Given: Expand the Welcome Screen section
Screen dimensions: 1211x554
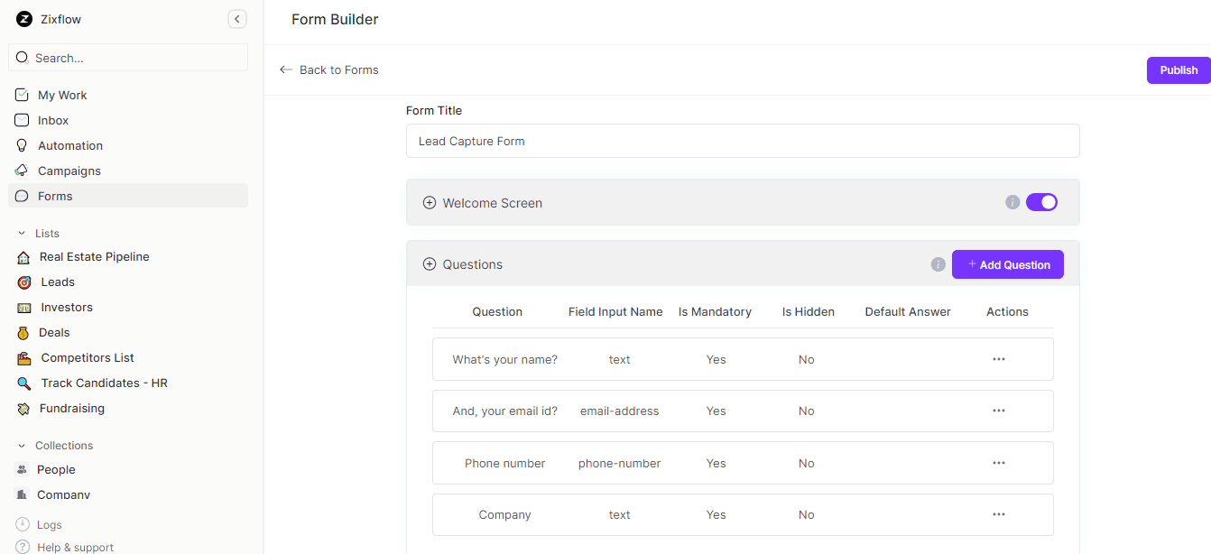Looking at the screenshot, I should (430, 202).
